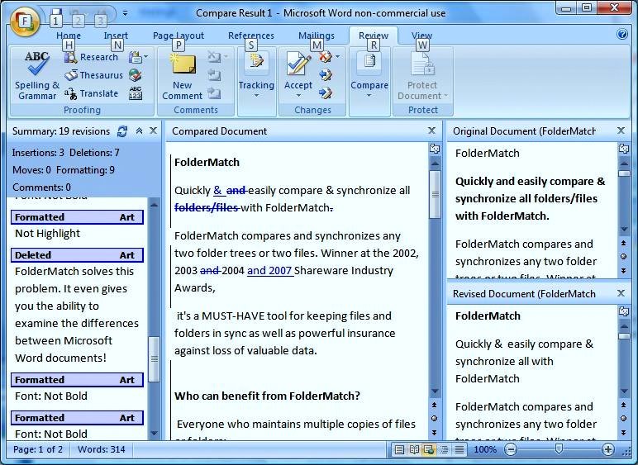Screen dimensions: 638x465
Task: Click previous page double arrow in Compared Document
Action: click(x=434, y=405)
